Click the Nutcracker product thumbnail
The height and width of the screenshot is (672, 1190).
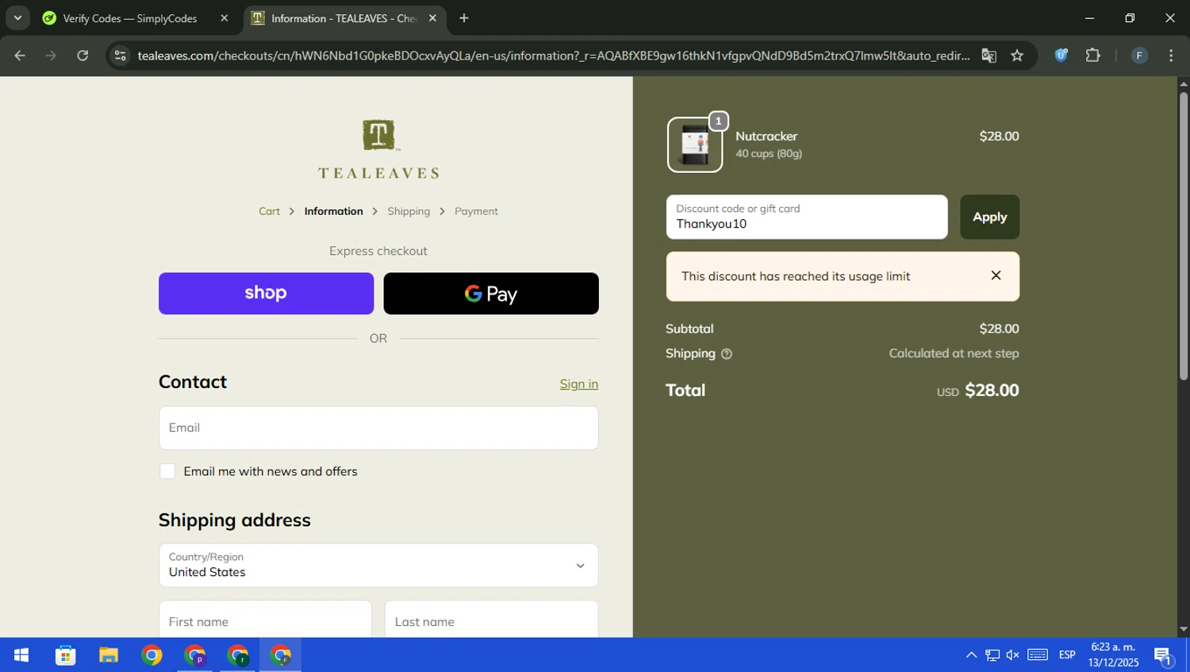695,144
